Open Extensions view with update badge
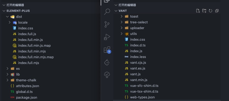The image size is (229, 101). point(107,50)
